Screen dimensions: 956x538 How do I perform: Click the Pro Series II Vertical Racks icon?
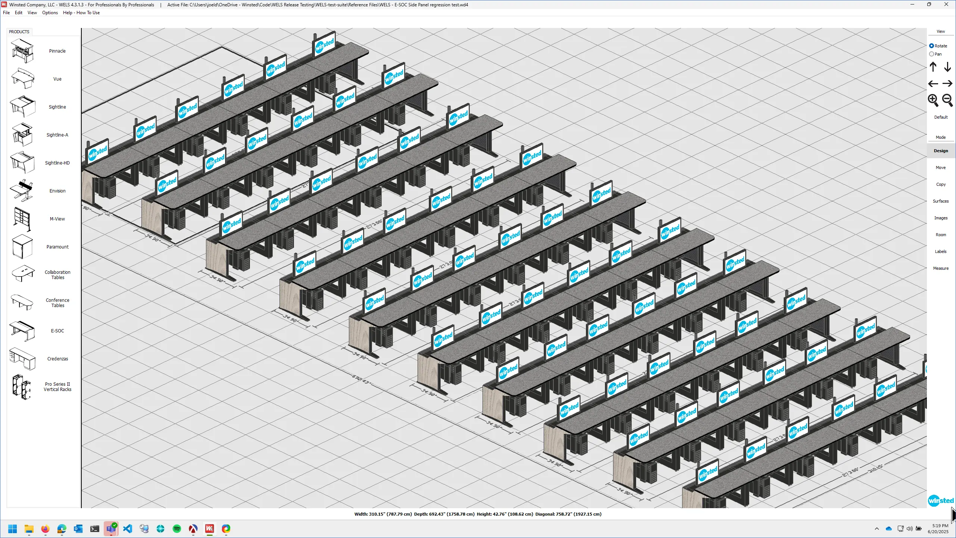[x=22, y=387]
